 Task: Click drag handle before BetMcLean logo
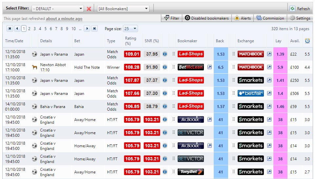click(174, 67)
